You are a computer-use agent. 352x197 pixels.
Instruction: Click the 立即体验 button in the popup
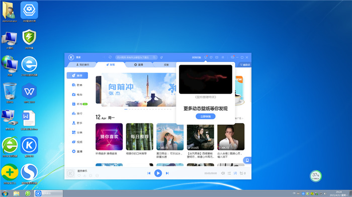pyautogui.click(x=205, y=116)
